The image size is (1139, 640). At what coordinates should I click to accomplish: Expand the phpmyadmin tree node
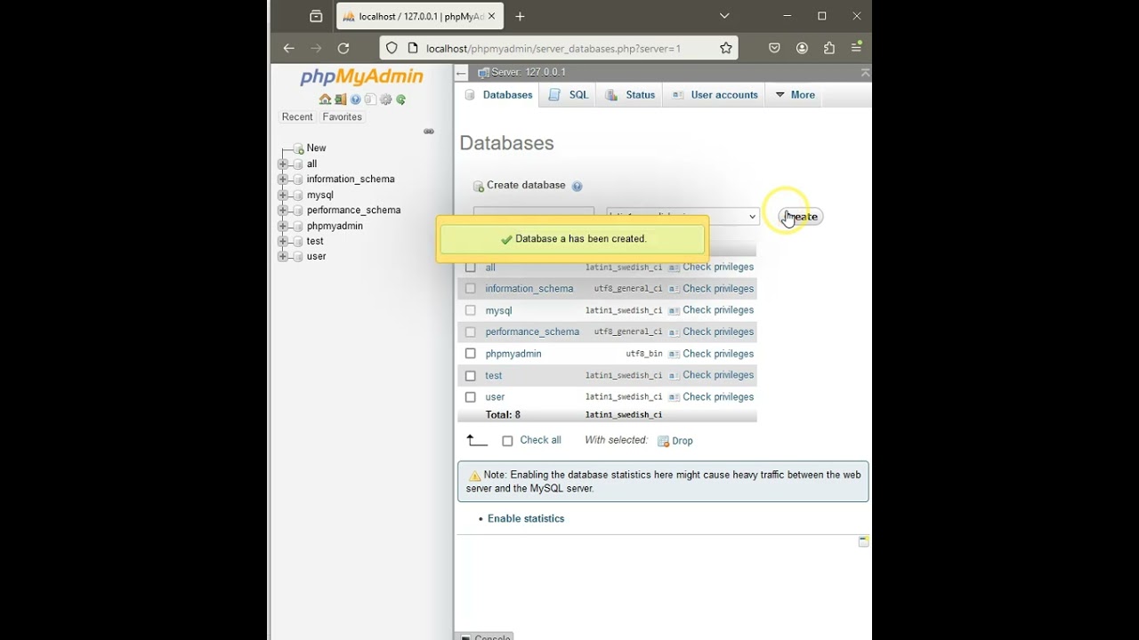coord(283,226)
